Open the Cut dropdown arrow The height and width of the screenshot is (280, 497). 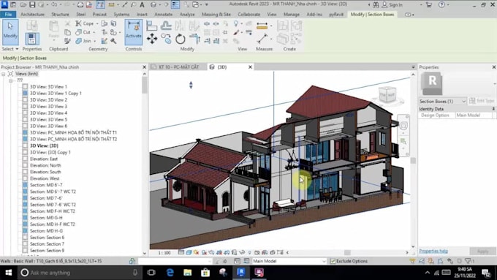(x=94, y=32)
